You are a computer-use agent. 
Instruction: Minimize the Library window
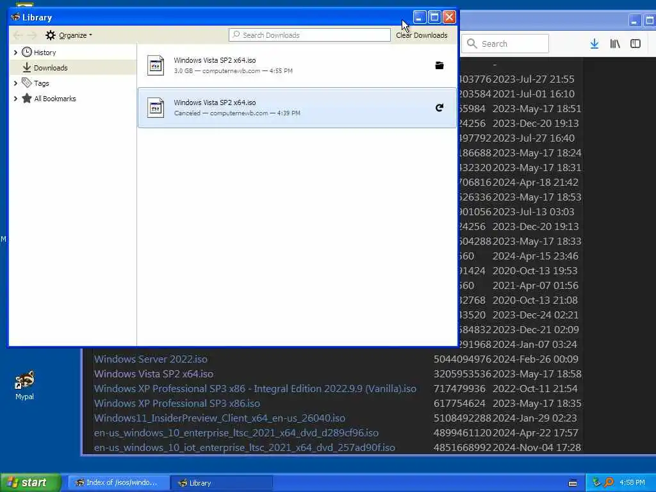pos(420,17)
